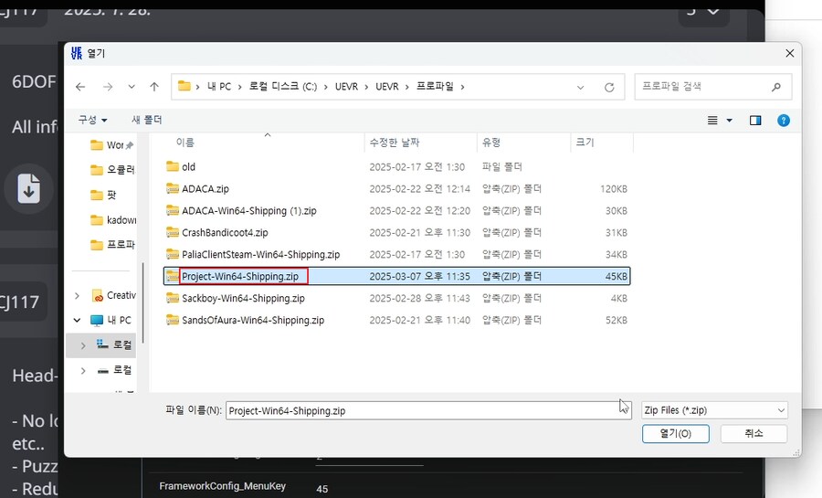This screenshot has width=822, height=498.
Task: Click 프로파일 breadcrumb segment
Action: (x=435, y=87)
